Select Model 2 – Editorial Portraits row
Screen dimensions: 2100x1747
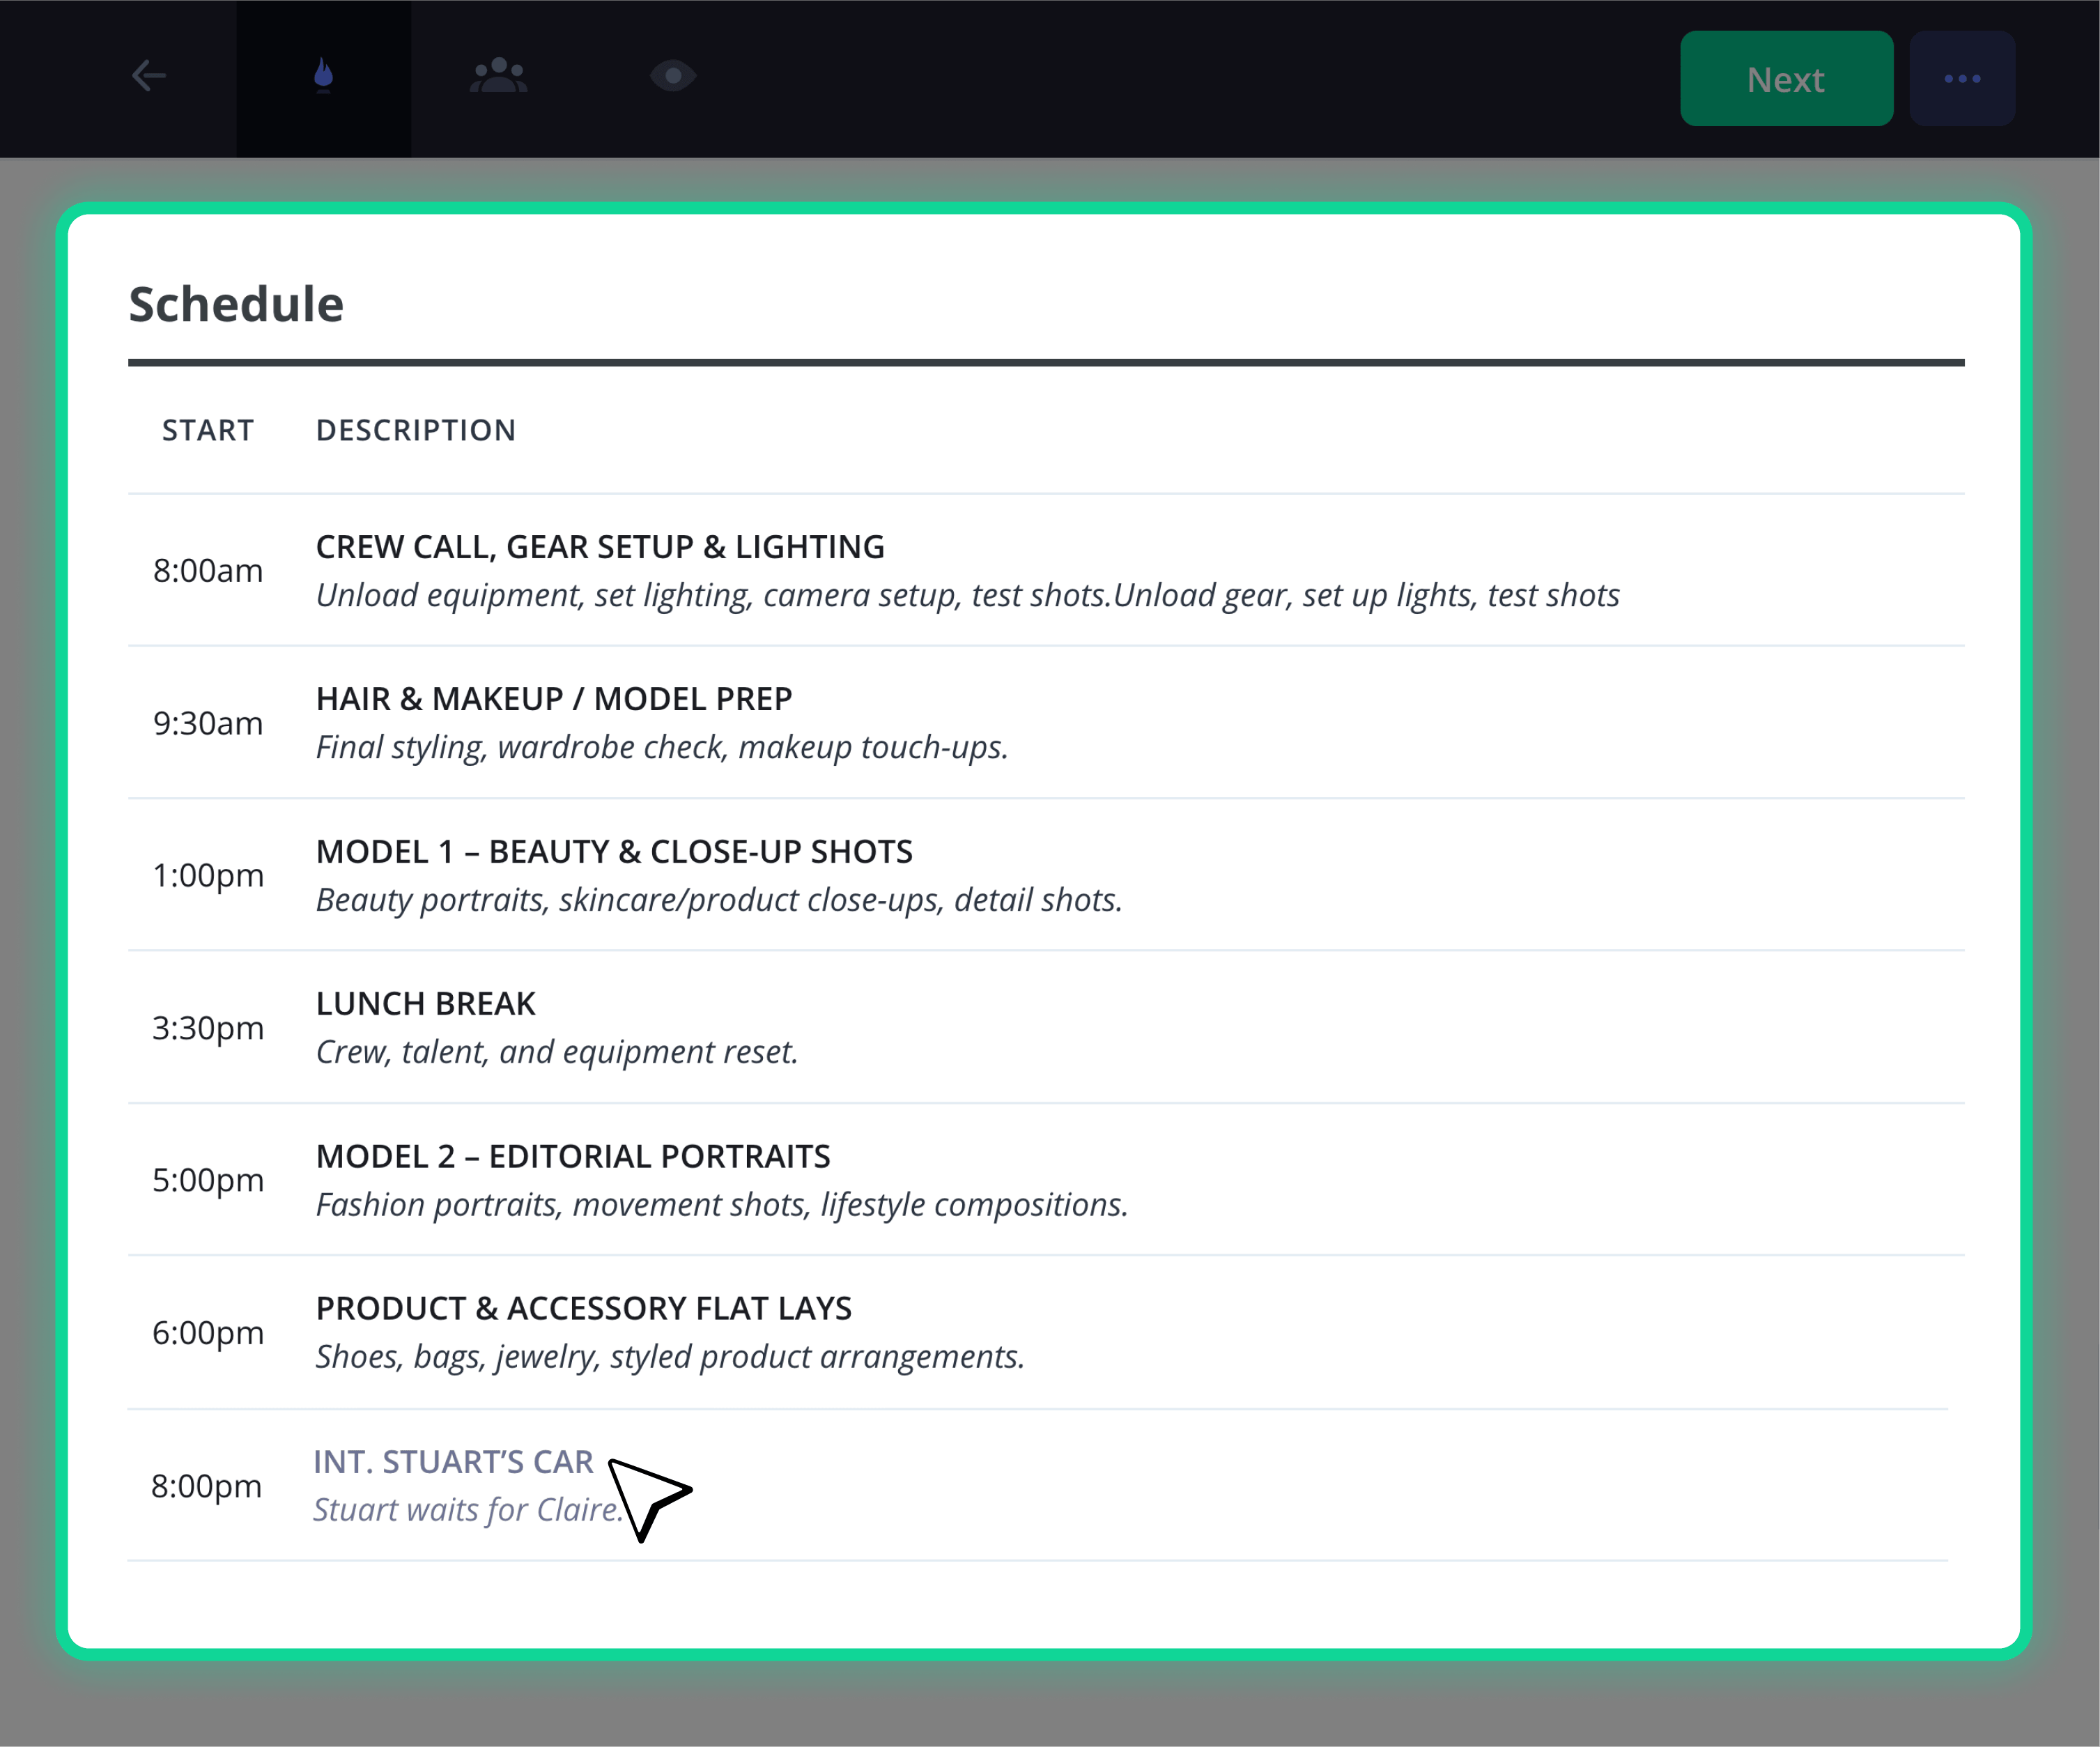(1046, 1180)
